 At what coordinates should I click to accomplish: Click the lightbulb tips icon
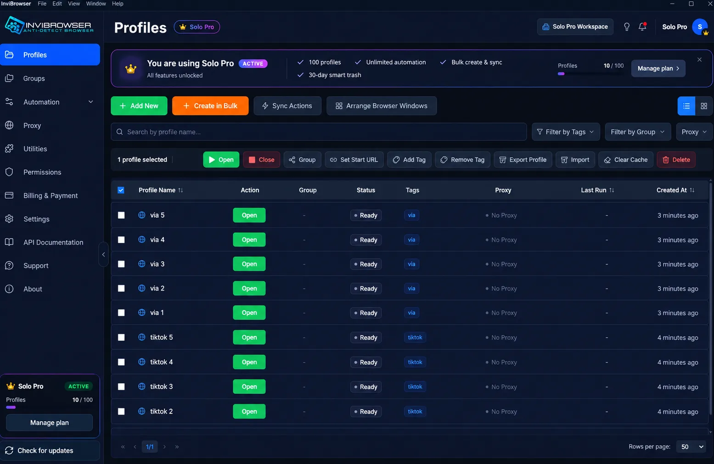(626, 27)
